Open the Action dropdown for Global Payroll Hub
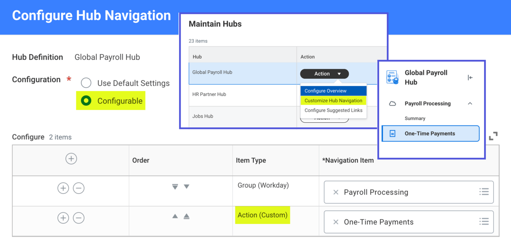 (324, 74)
